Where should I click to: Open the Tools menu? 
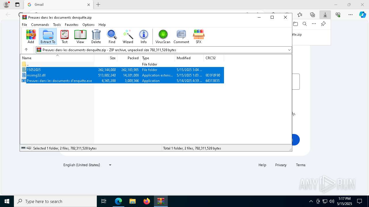coord(57,25)
